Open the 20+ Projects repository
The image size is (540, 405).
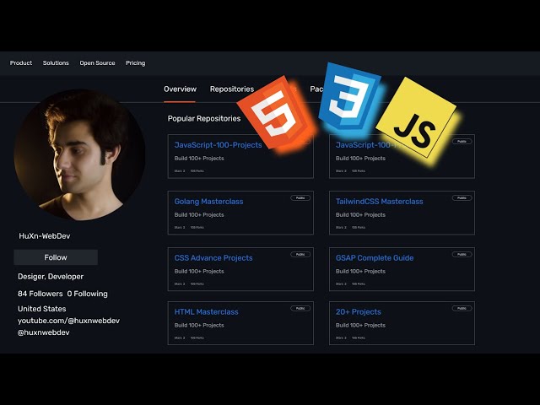[x=358, y=312]
